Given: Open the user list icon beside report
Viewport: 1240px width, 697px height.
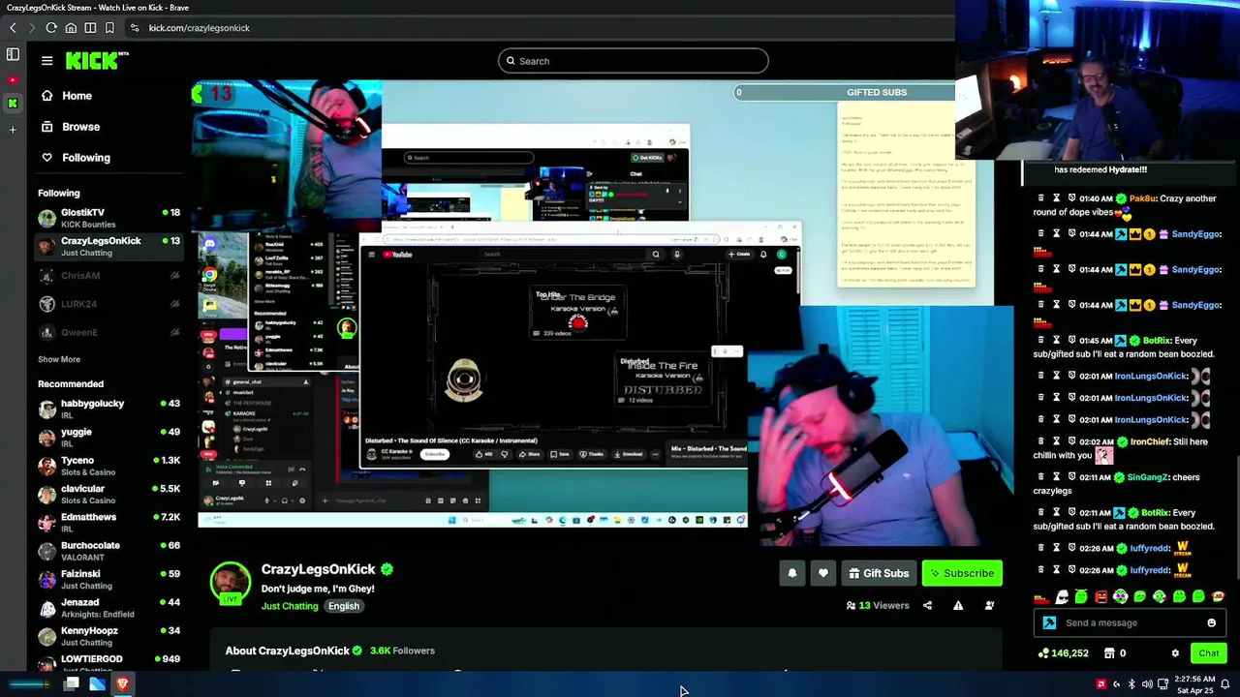Looking at the screenshot, I should tap(989, 606).
